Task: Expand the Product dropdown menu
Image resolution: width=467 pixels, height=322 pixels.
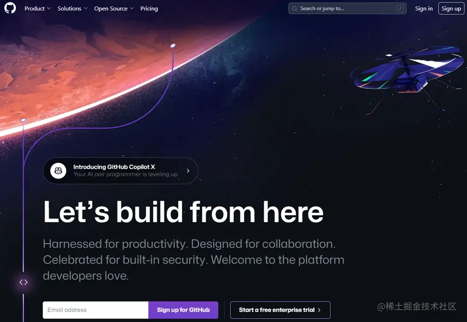Action: 38,8
